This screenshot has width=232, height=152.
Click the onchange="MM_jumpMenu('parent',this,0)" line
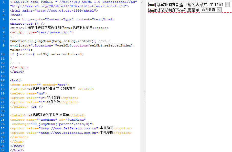pyautogui.click(x=53, y=124)
